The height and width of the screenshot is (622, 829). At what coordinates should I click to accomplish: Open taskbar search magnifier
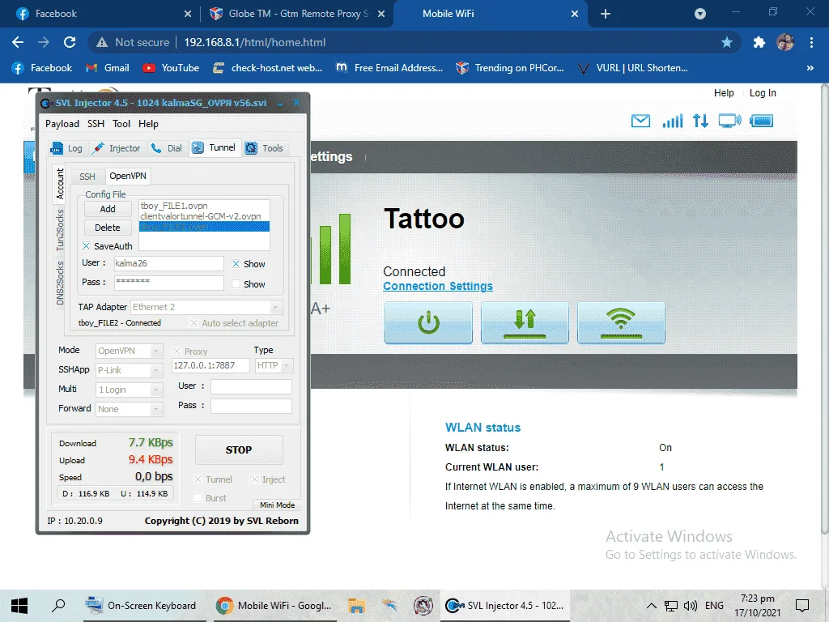click(58, 606)
